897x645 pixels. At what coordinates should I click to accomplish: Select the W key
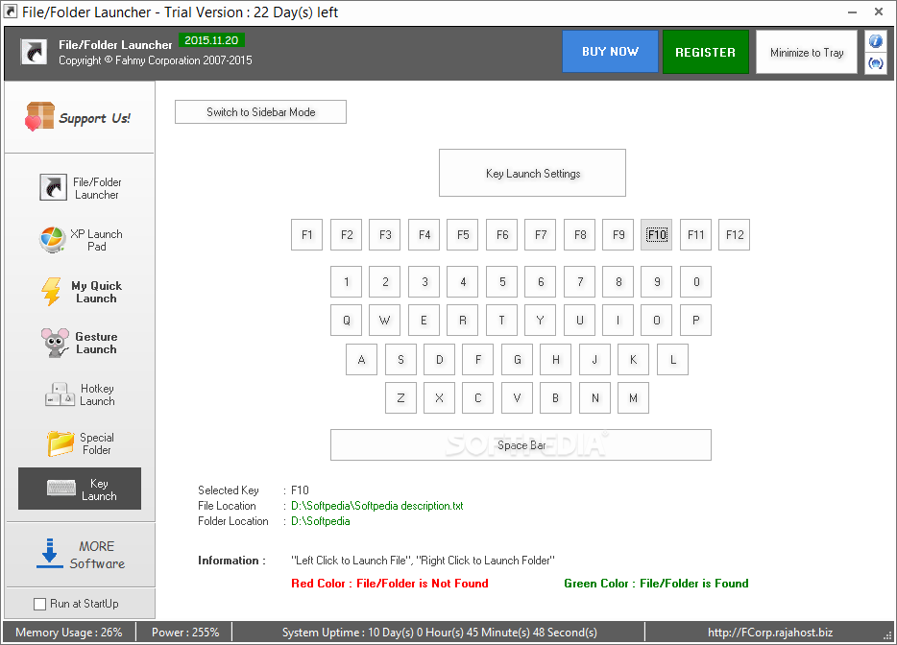click(384, 321)
